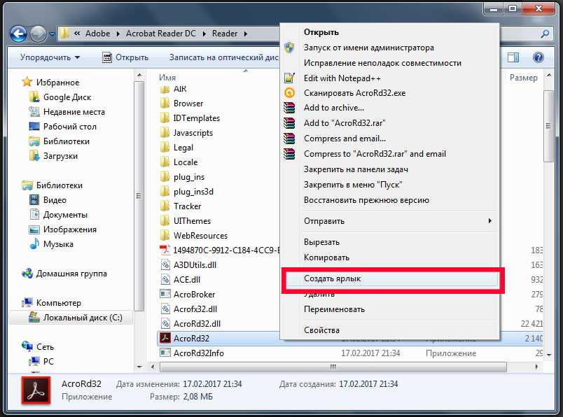
Task: Click the Имя column header
Action: tap(167, 78)
